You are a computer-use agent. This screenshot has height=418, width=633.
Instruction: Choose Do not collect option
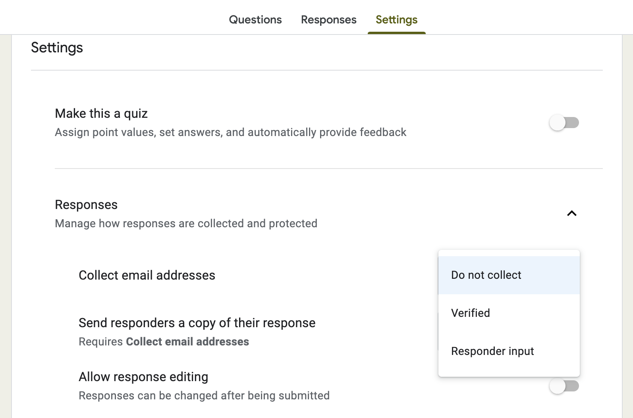coord(486,275)
